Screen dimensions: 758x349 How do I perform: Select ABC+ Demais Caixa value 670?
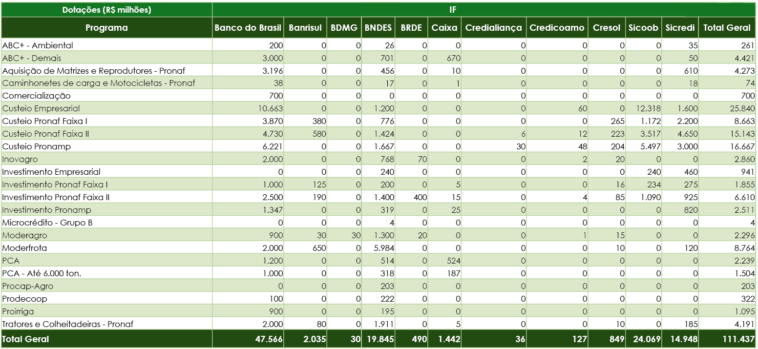[444, 58]
